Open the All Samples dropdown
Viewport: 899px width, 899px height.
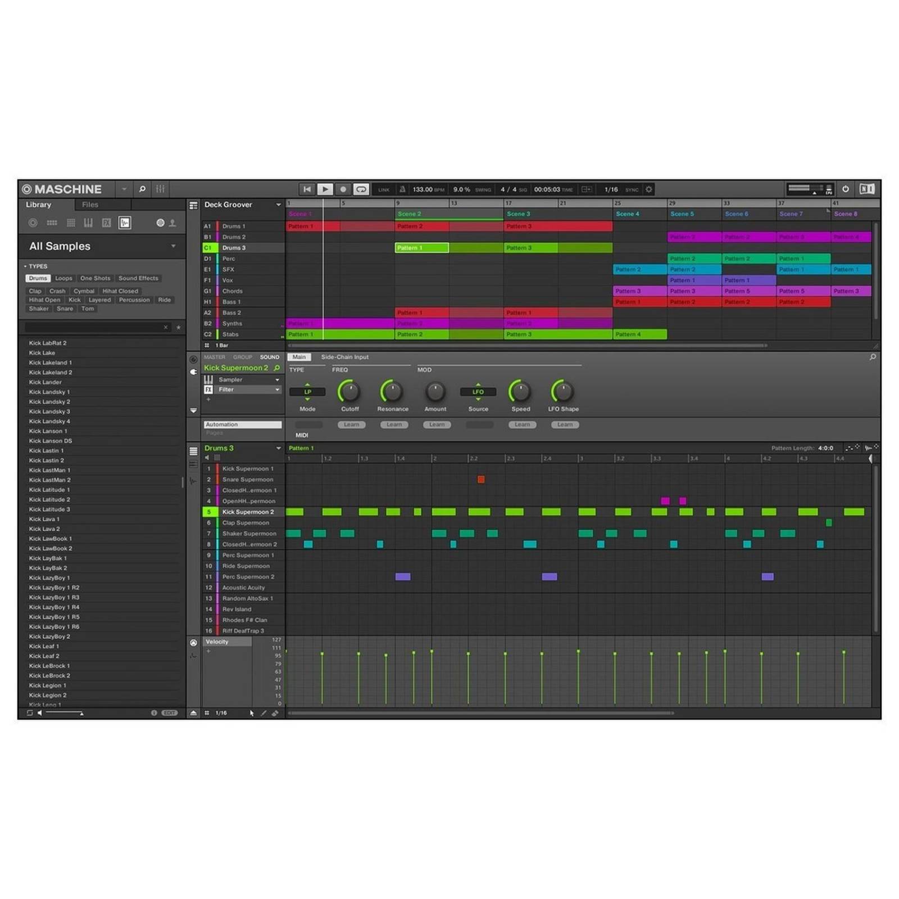click(173, 246)
